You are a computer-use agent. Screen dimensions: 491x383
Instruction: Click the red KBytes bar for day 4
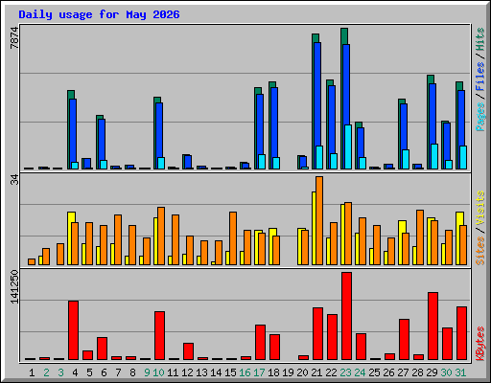click(73, 330)
